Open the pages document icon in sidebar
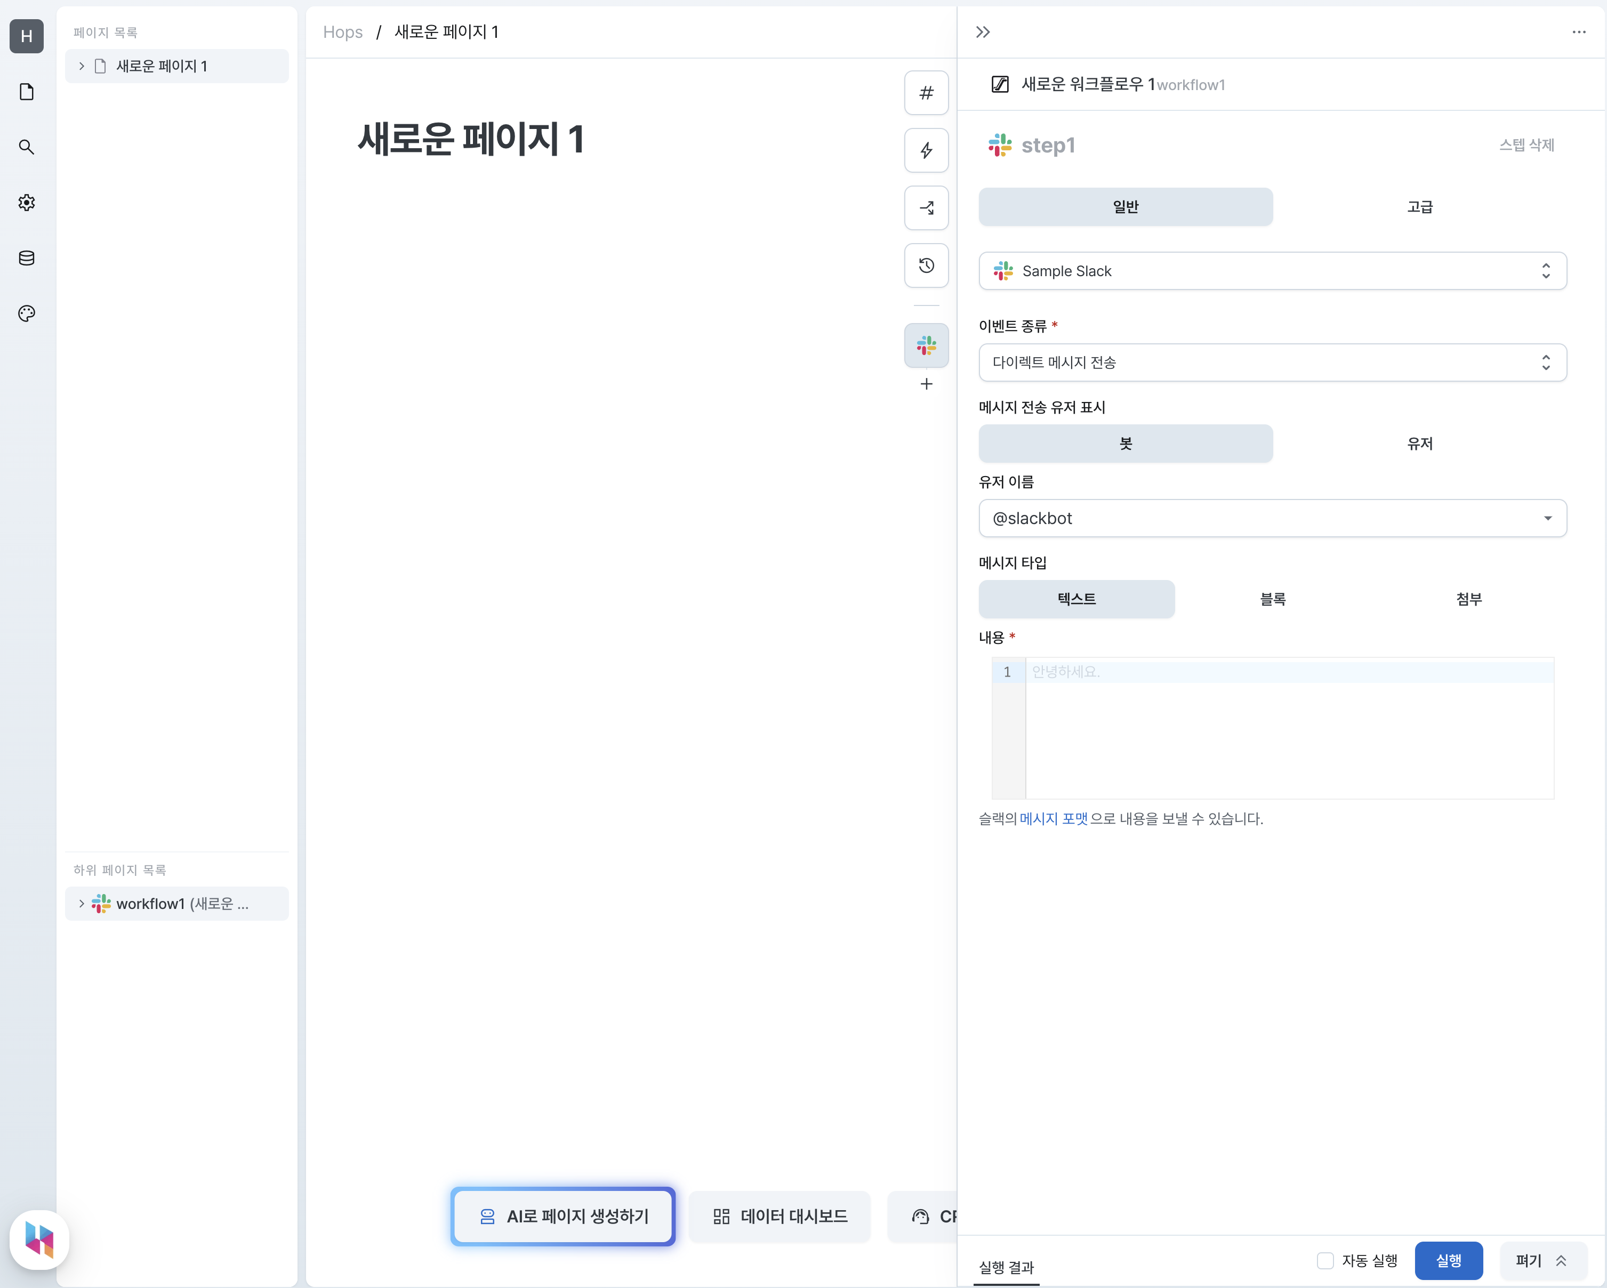 point(27,92)
